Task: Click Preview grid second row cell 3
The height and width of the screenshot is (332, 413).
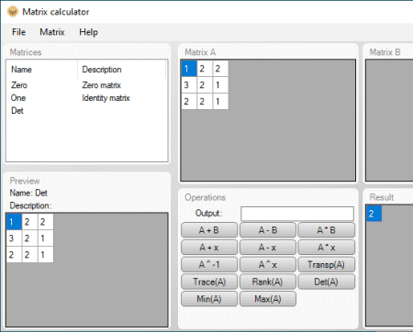Action: pos(14,238)
